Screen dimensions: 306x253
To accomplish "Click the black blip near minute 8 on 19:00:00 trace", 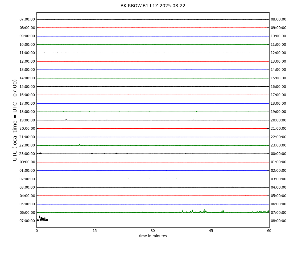I will (66, 119).
